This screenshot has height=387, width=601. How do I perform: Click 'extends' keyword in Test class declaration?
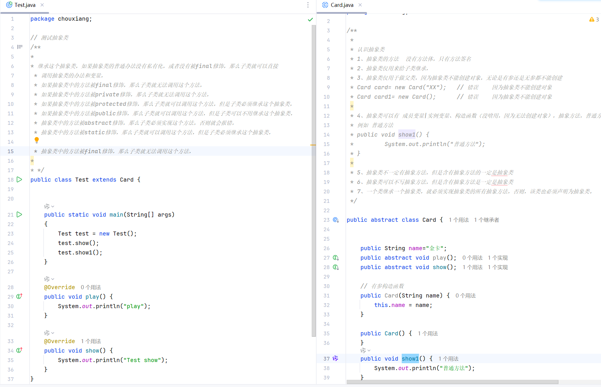pyautogui.click(x=104, y=180)
